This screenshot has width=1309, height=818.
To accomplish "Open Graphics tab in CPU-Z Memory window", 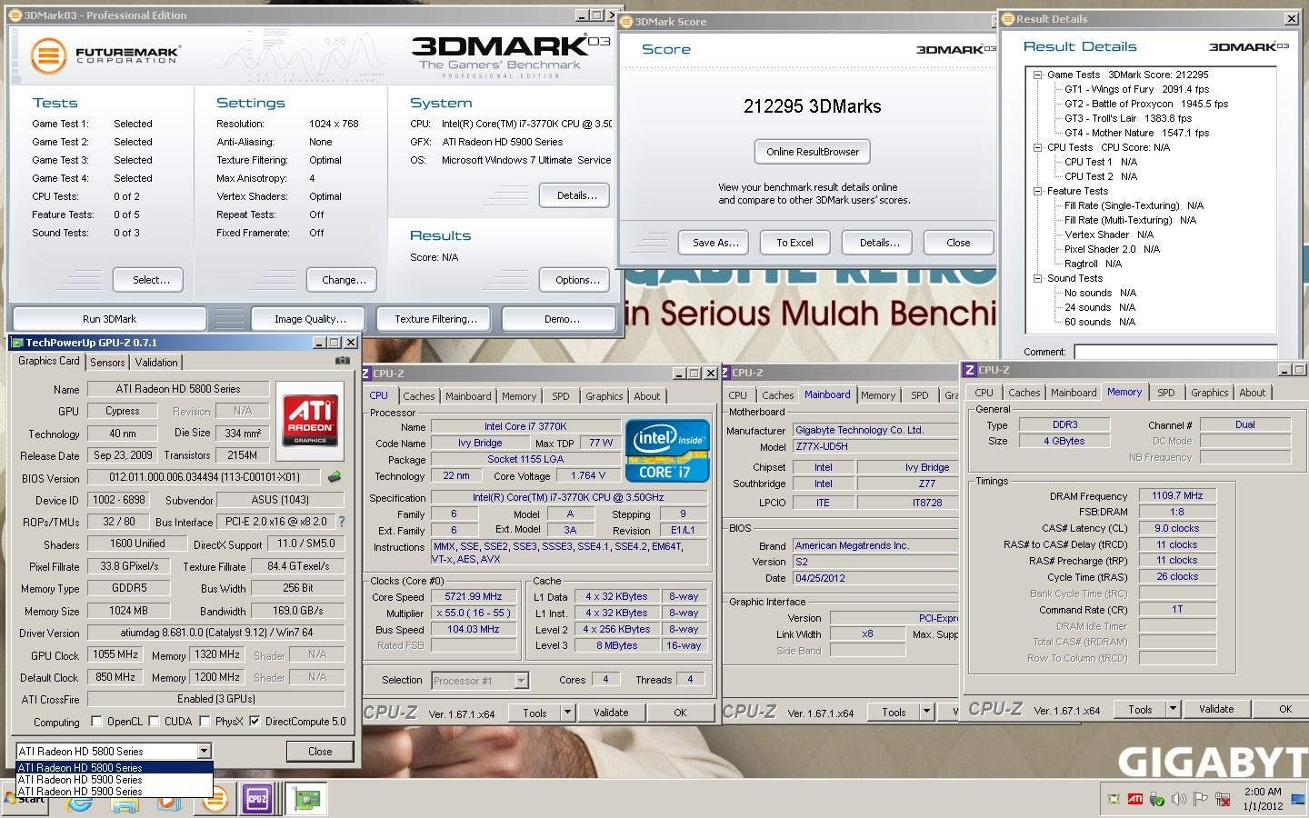I will coord(1210,393).
